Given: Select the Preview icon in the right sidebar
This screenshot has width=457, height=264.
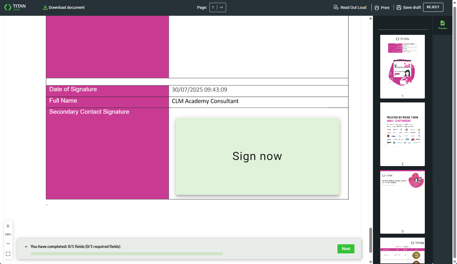Looking at the screenshot, I should coord(442,24).
